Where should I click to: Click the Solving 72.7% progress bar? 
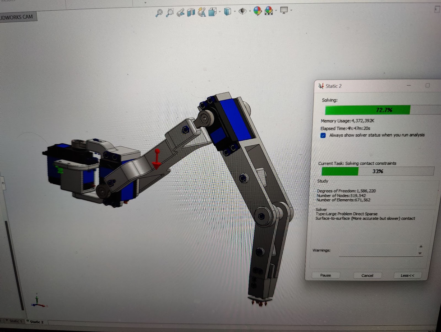coord(383,110)
